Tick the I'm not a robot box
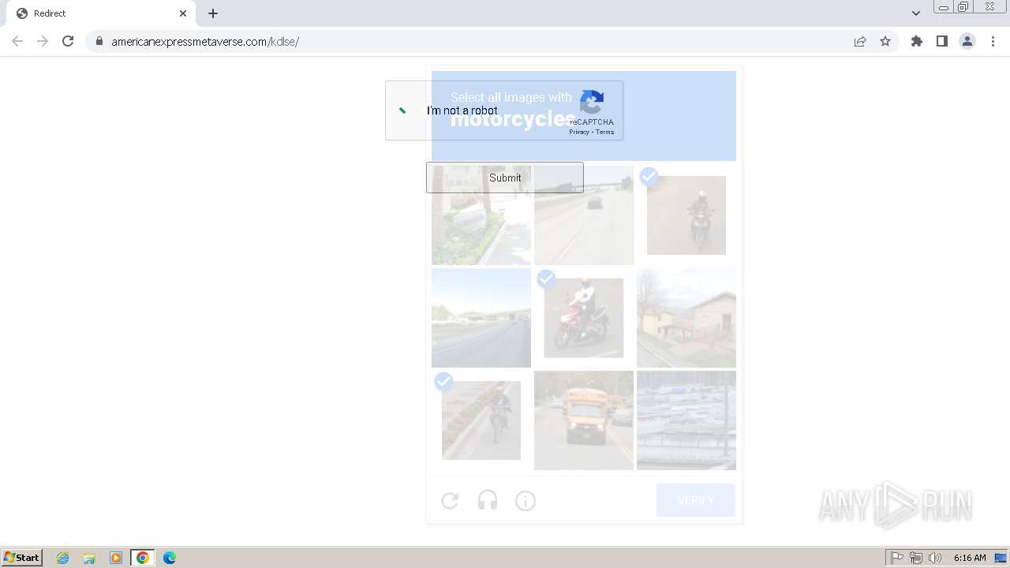1010x568 pixels. pyautogui.click(x=402, y=110)
